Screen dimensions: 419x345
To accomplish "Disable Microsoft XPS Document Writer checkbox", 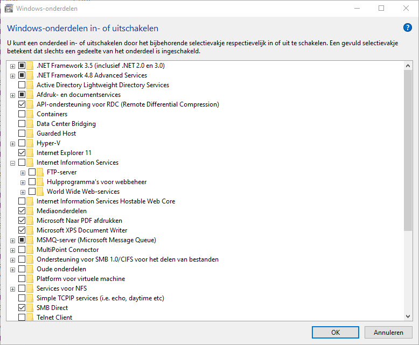I will coord(22,230).
